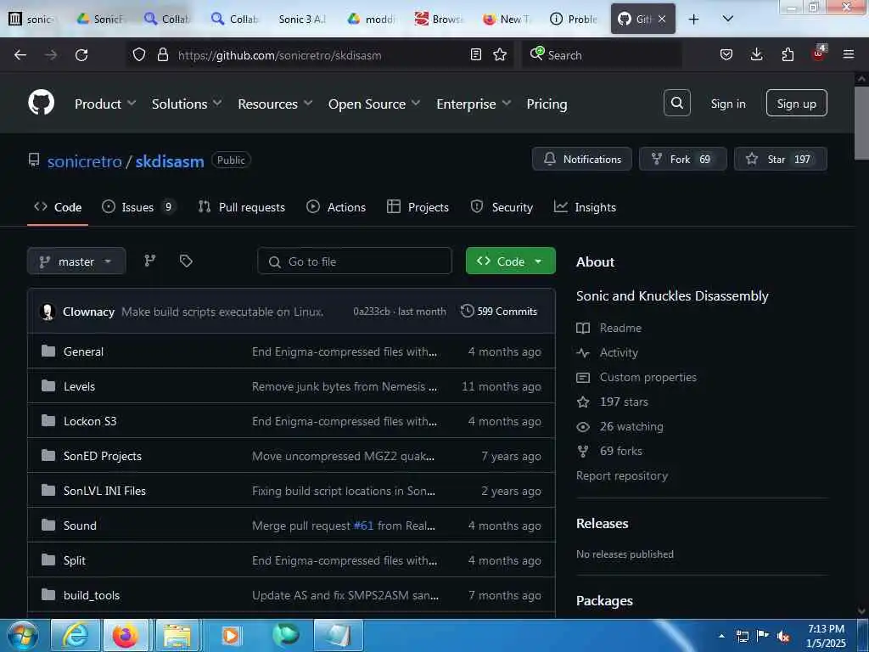Viewport: 869px width, 652px height.
Task: View tags icon next to branches
Action: click(186, 261)
